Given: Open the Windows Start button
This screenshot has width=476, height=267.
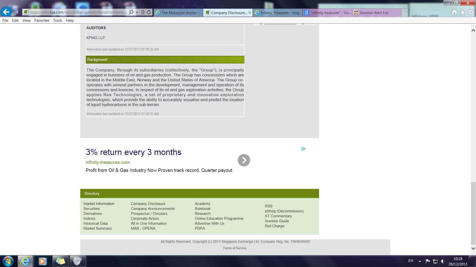Looking at the screenshot, I should coord(8,261).
